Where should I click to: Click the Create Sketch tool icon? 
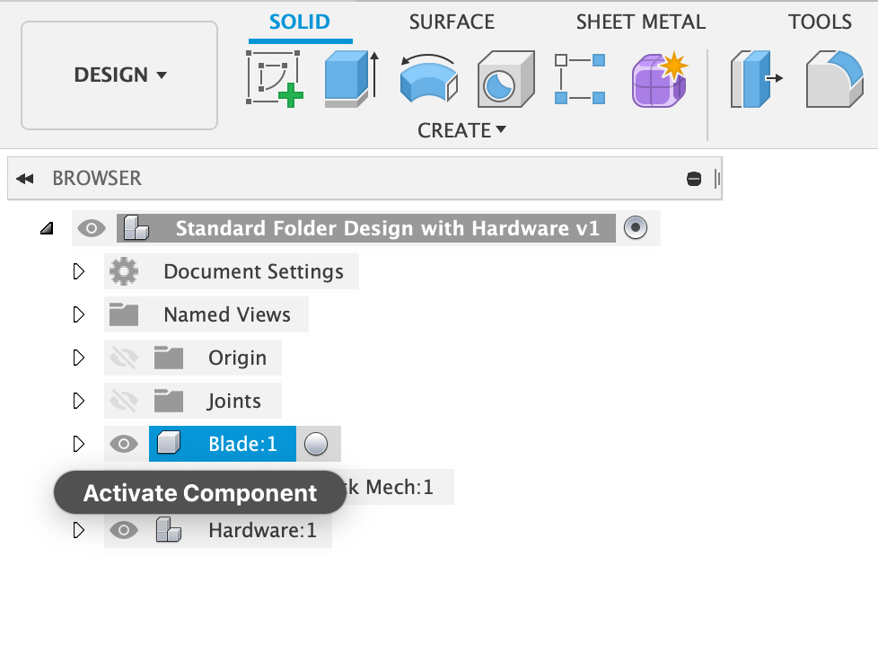pyautogui.click(x=275, y=79)
